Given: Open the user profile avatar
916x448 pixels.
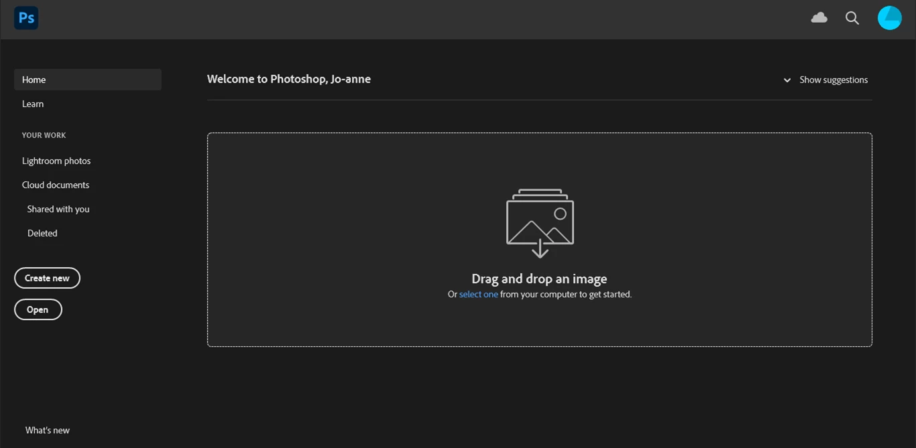Looking at the screenshot, I should pyautogui.click(x=889, y=18).
